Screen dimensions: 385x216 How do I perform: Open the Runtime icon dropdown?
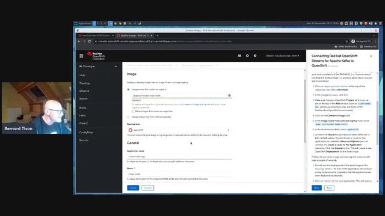pyautogui.click(x=179, y=130)
